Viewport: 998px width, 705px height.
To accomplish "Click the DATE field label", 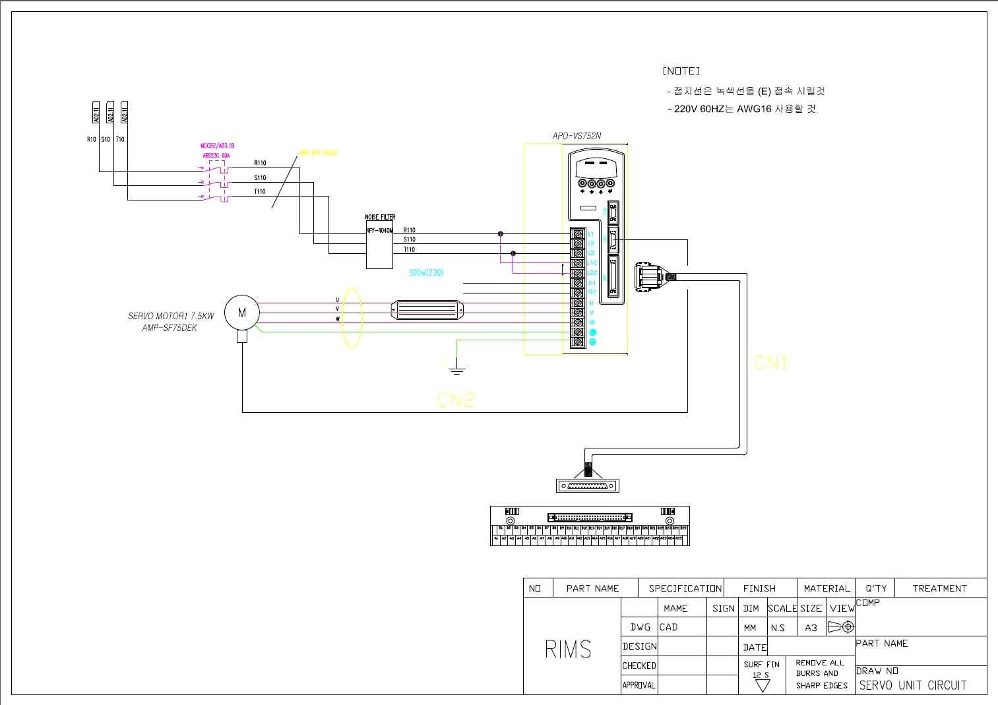I will [755, 648].
